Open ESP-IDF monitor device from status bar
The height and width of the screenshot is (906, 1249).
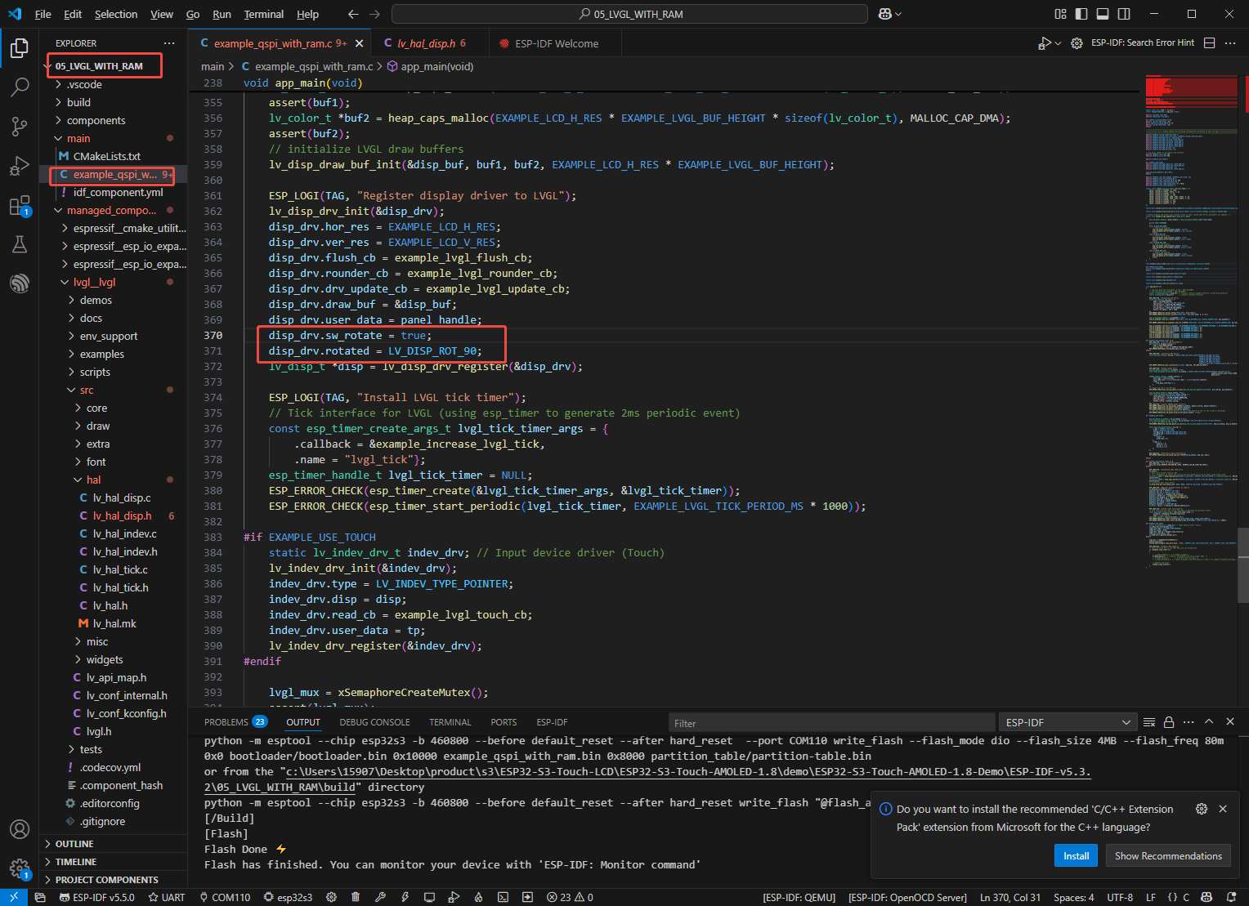tap(429, 897)
